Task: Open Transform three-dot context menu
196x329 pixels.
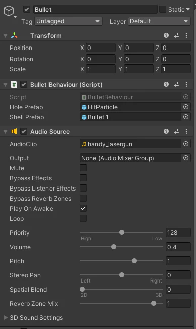Action: 186,35
